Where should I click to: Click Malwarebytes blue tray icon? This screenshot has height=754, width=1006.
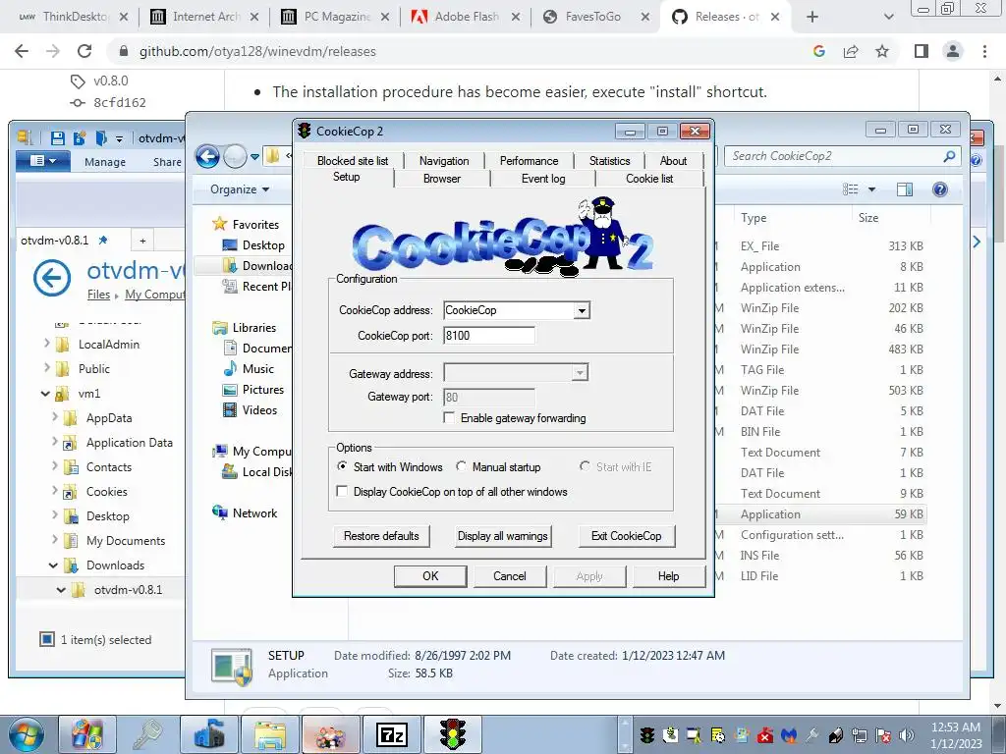[789, 735]
